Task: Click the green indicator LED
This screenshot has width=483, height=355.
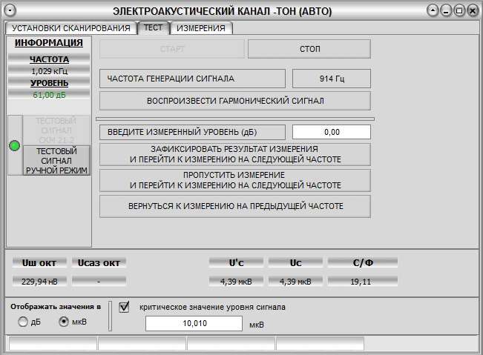Action: (14, 145)
